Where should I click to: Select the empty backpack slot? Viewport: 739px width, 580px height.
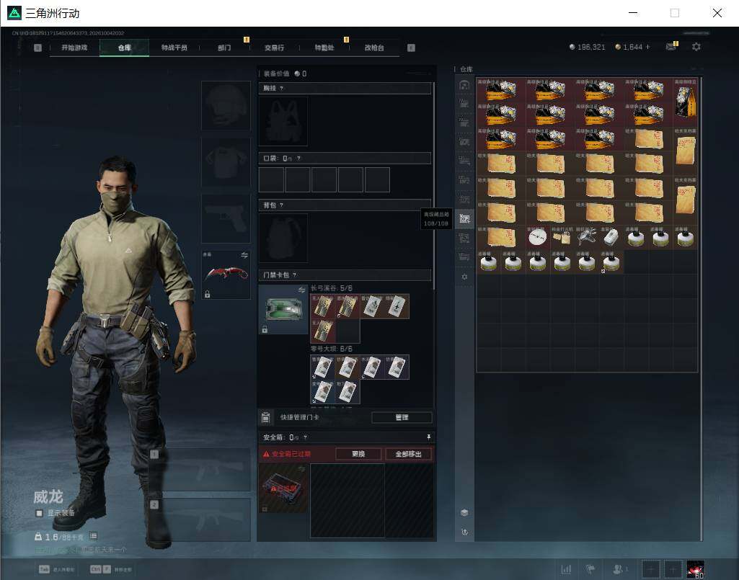click(x=283, y=238)
